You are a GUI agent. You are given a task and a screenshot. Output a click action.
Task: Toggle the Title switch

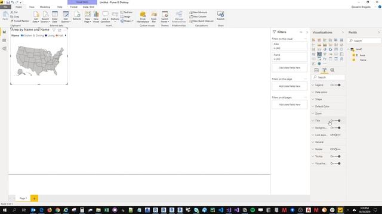[337, 121]
